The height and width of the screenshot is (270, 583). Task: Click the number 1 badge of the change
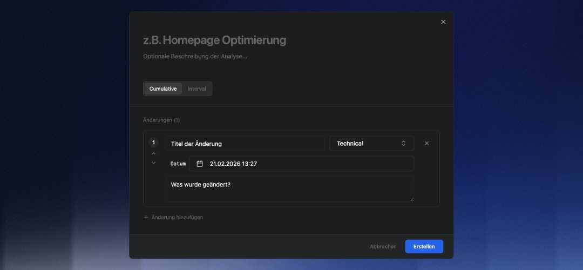(x=153, y=143)
